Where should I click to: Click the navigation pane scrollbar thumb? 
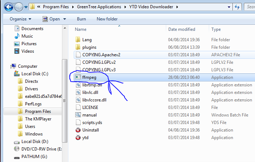(x=65, y=101)
